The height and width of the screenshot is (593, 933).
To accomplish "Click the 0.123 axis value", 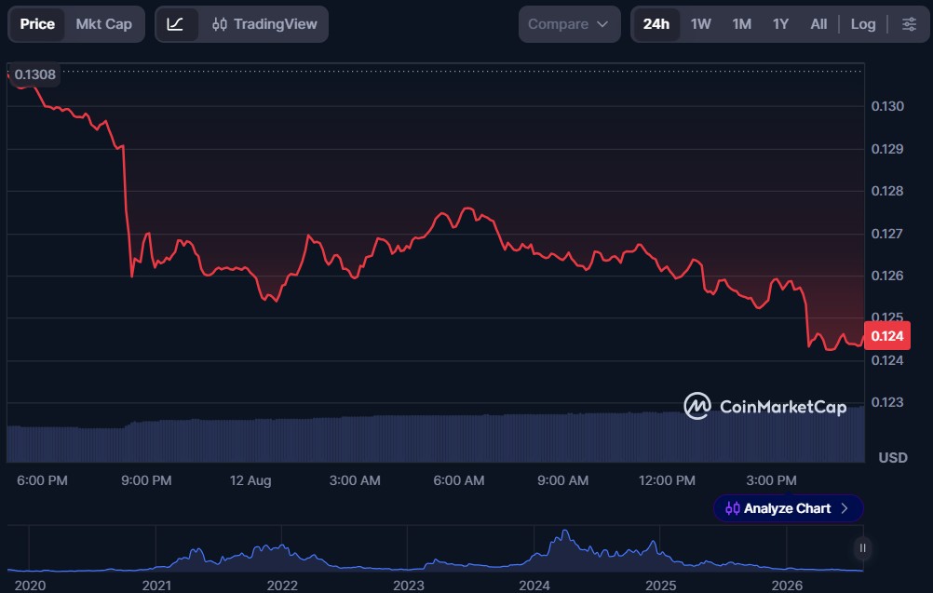I will pos(887,403).
